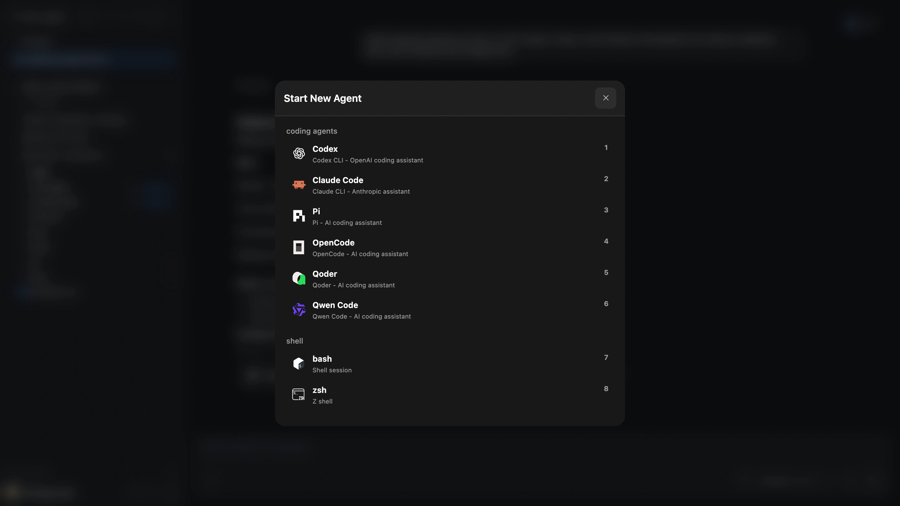
Task: Click 'Qoder - AI coding assistant' description
Action: click(x=353, y=285)
